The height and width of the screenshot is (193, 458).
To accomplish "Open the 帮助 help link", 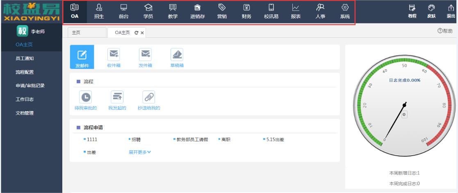I will [444, 31].
